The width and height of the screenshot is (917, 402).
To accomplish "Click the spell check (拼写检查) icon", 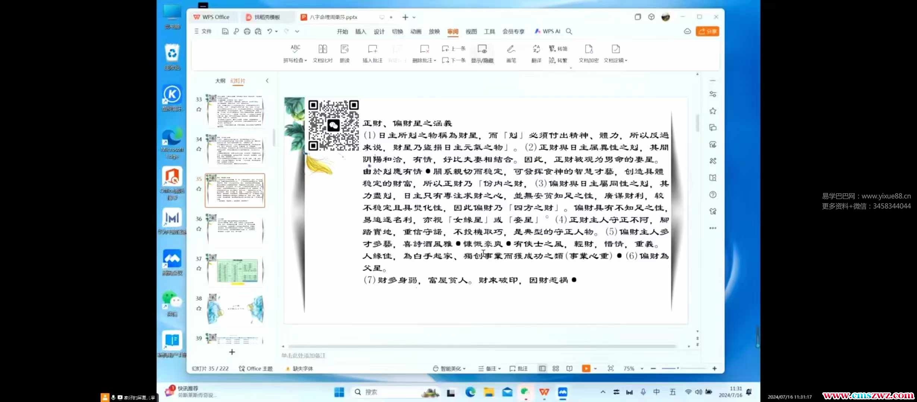I will [x=295, y=49].
